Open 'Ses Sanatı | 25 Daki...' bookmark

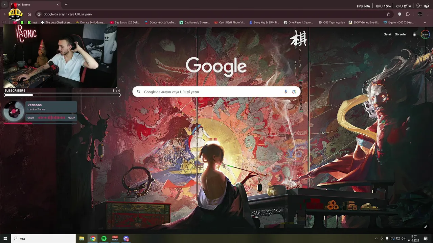tap(125, 23)
